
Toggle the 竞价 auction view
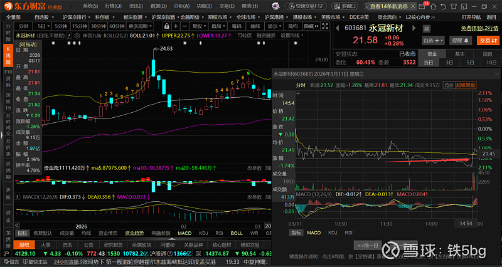449,85
